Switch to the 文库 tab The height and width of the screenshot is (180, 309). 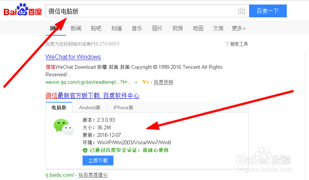click(x=218, y=28)
